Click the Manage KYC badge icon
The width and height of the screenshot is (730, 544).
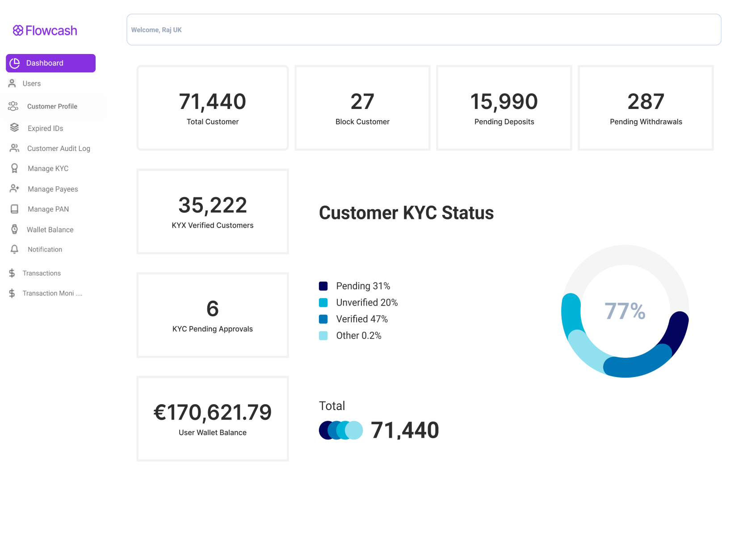(x=14, y=168)
